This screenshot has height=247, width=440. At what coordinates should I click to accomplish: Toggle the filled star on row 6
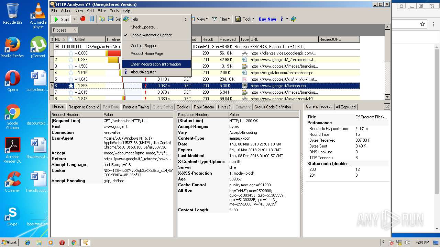pos(71,86)
